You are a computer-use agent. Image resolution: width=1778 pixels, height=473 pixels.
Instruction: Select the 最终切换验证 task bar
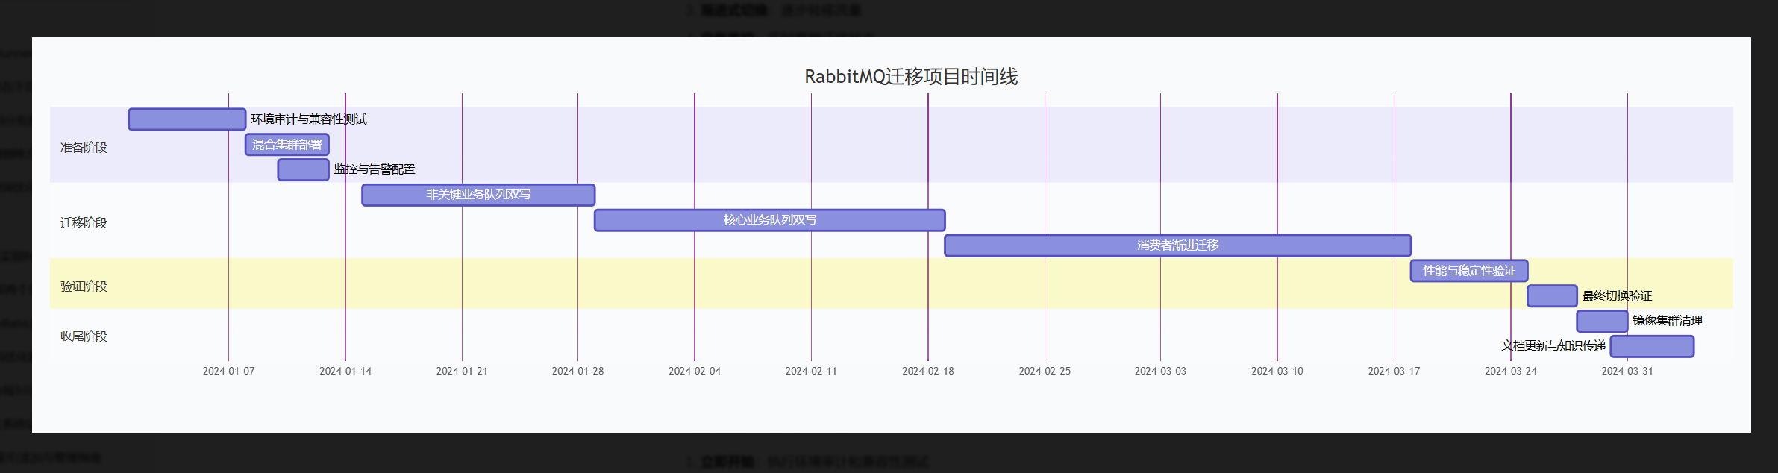click(x=1552, y=296)
